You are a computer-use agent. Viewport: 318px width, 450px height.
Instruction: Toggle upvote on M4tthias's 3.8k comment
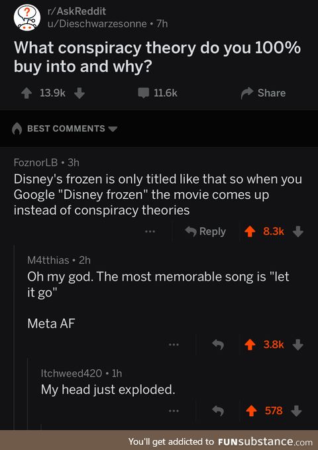point(250,345)
